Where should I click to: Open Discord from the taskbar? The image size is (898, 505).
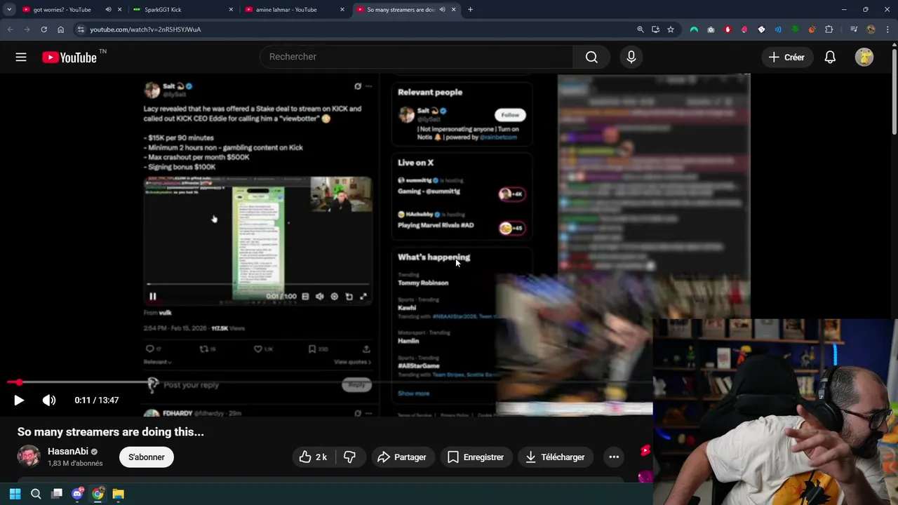[x=77, y=494]
